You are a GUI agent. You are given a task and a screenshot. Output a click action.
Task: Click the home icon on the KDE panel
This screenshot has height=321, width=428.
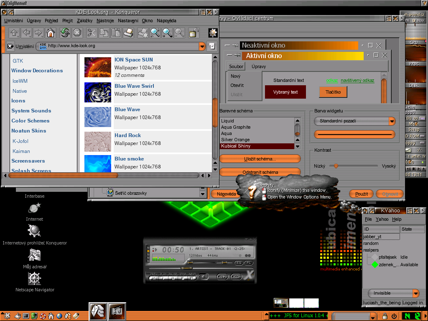pyautogui.click(x=51, y=316)
